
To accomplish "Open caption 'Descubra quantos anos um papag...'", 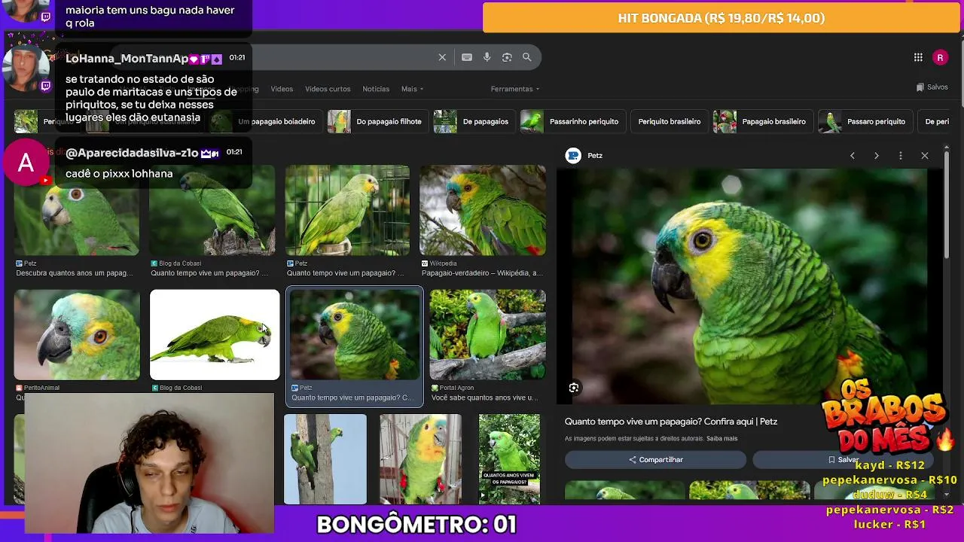I will tap(75, 273).
